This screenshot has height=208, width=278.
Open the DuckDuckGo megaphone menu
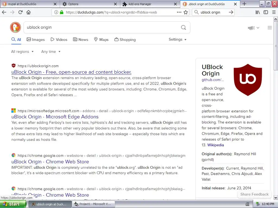click(x=254, y=28)
